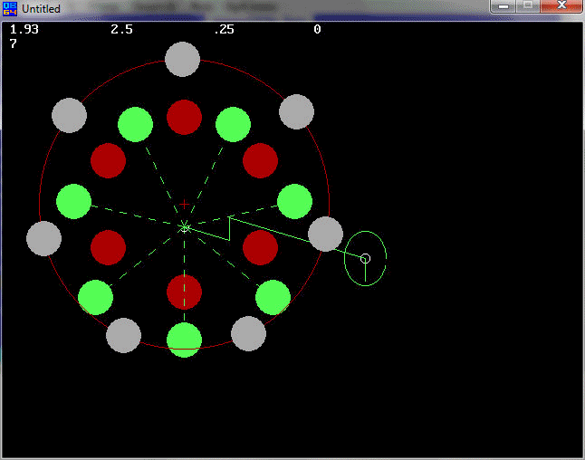This screenshot has height=460, width=585.
Task: Click the star-shaped center point of the wheel
Action: pyautogui.click(x=185, y=226)
